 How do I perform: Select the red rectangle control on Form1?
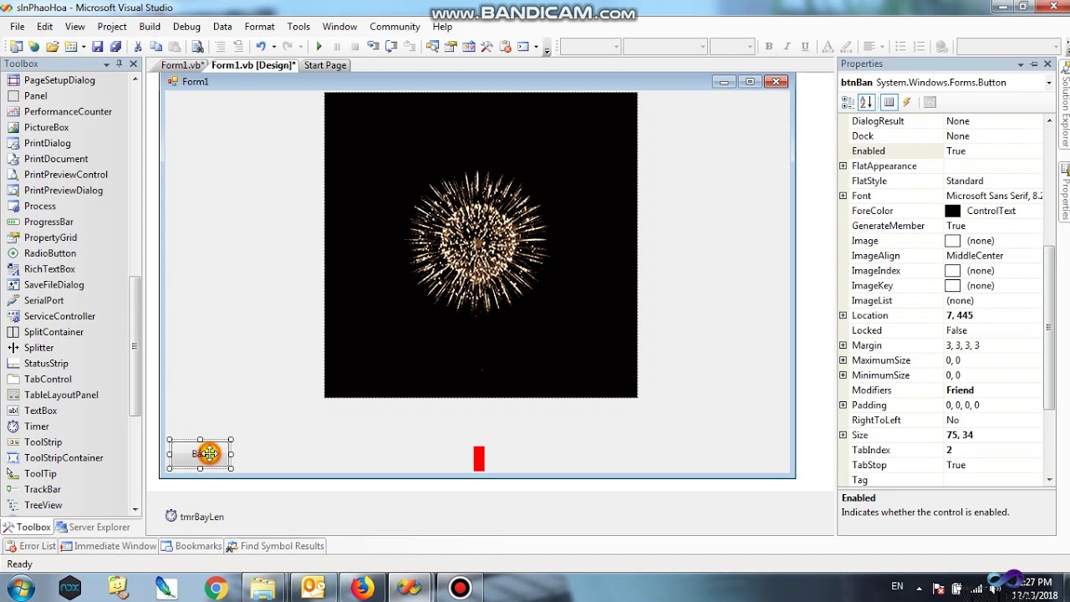click(479, 458)
